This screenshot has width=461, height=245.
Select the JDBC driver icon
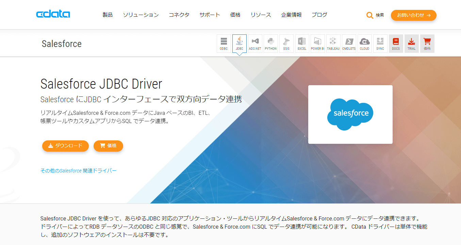pos(240,44)
